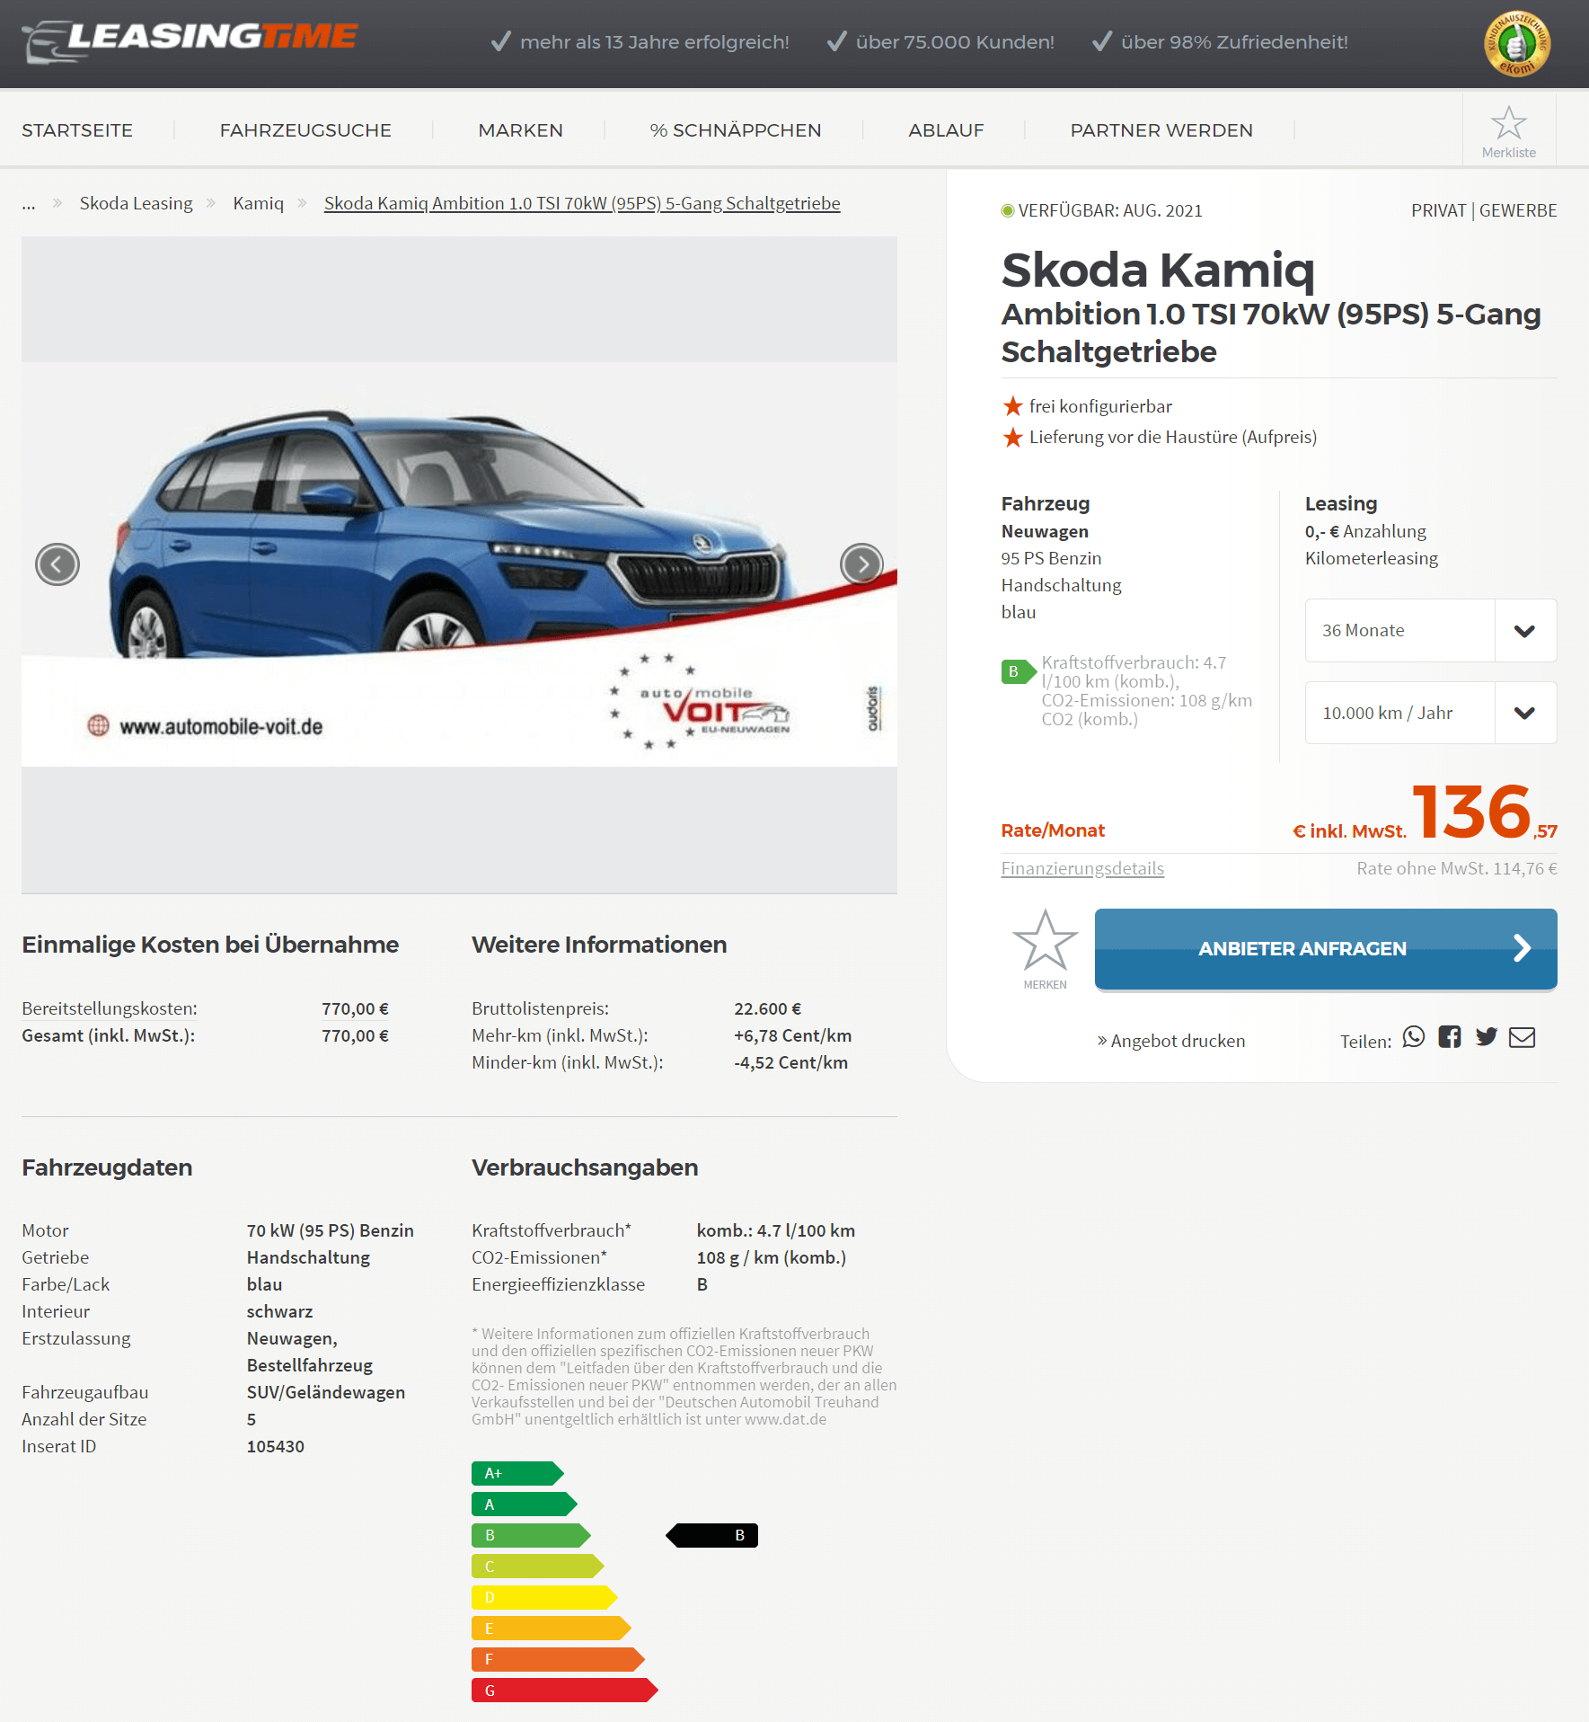The width and height of the screenshot is (1589, 1722).
Task: Click the Fahrzeugaufbau value SUV/Geländewagen
Action: tap(326, 1392)
